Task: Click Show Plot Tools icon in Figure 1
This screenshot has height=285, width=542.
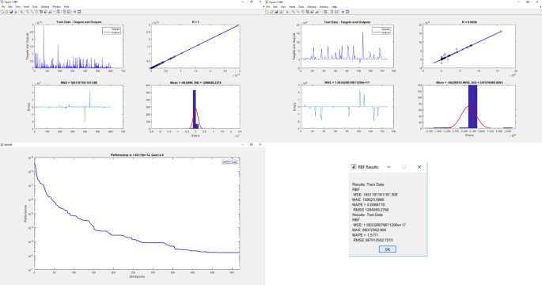Action: point(79,12)
